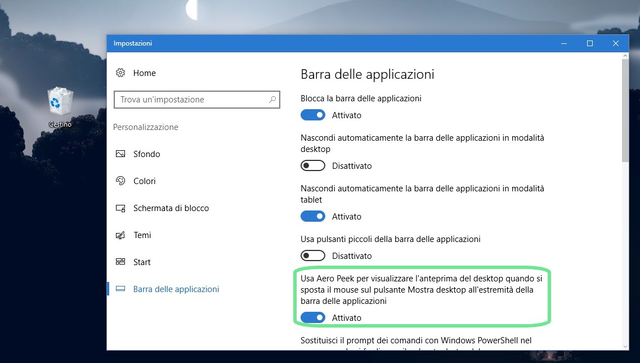The image size is (640, 363).
Task: Go to Temi settings section
Action: click(x=142, y=235)
